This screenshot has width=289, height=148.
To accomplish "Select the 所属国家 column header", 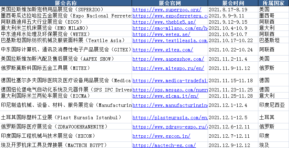I will click(273, 3).
